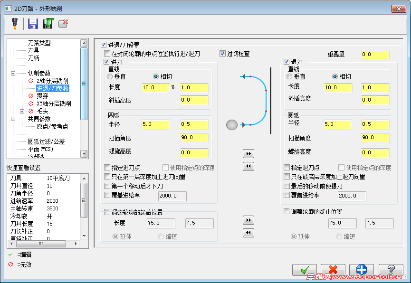Image resolution: width=411 pixels, height=283 pixels.
Task: Enable 第一个移动后才下刀 checkbox
Action: [107, 186]
